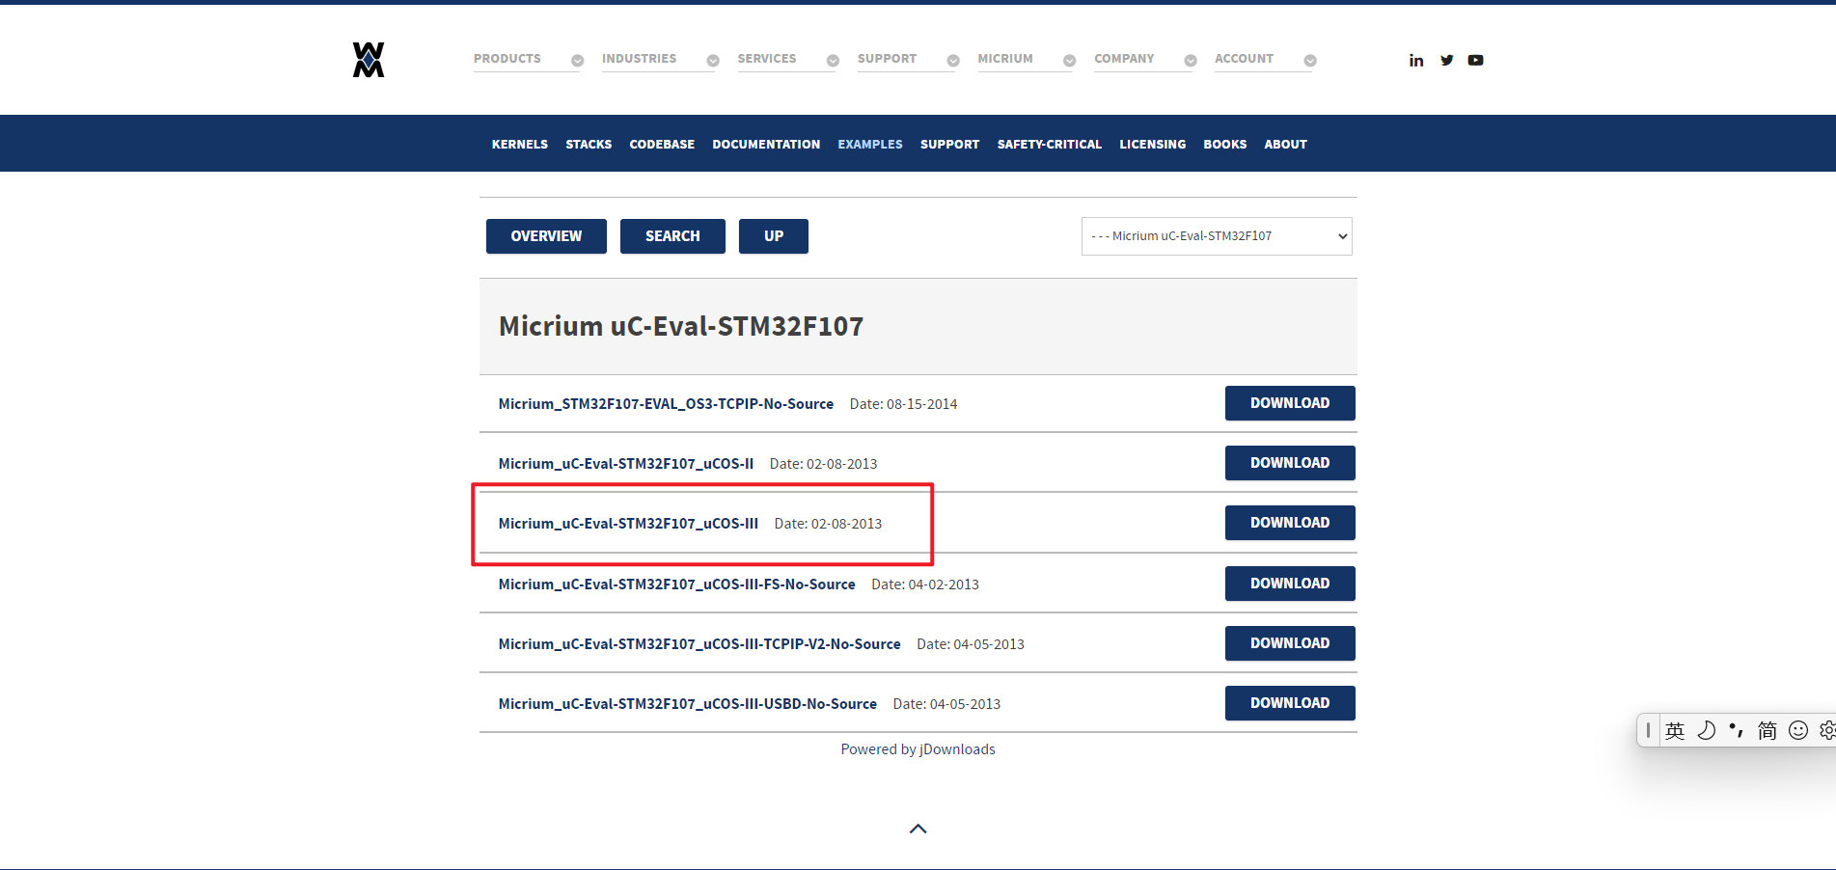The height and width of the screenshot is (870, 1836).
Task: Download Micrium_uC-Eval-STM32F107_uCOS-III package
Action: [x=1289, y=522]
